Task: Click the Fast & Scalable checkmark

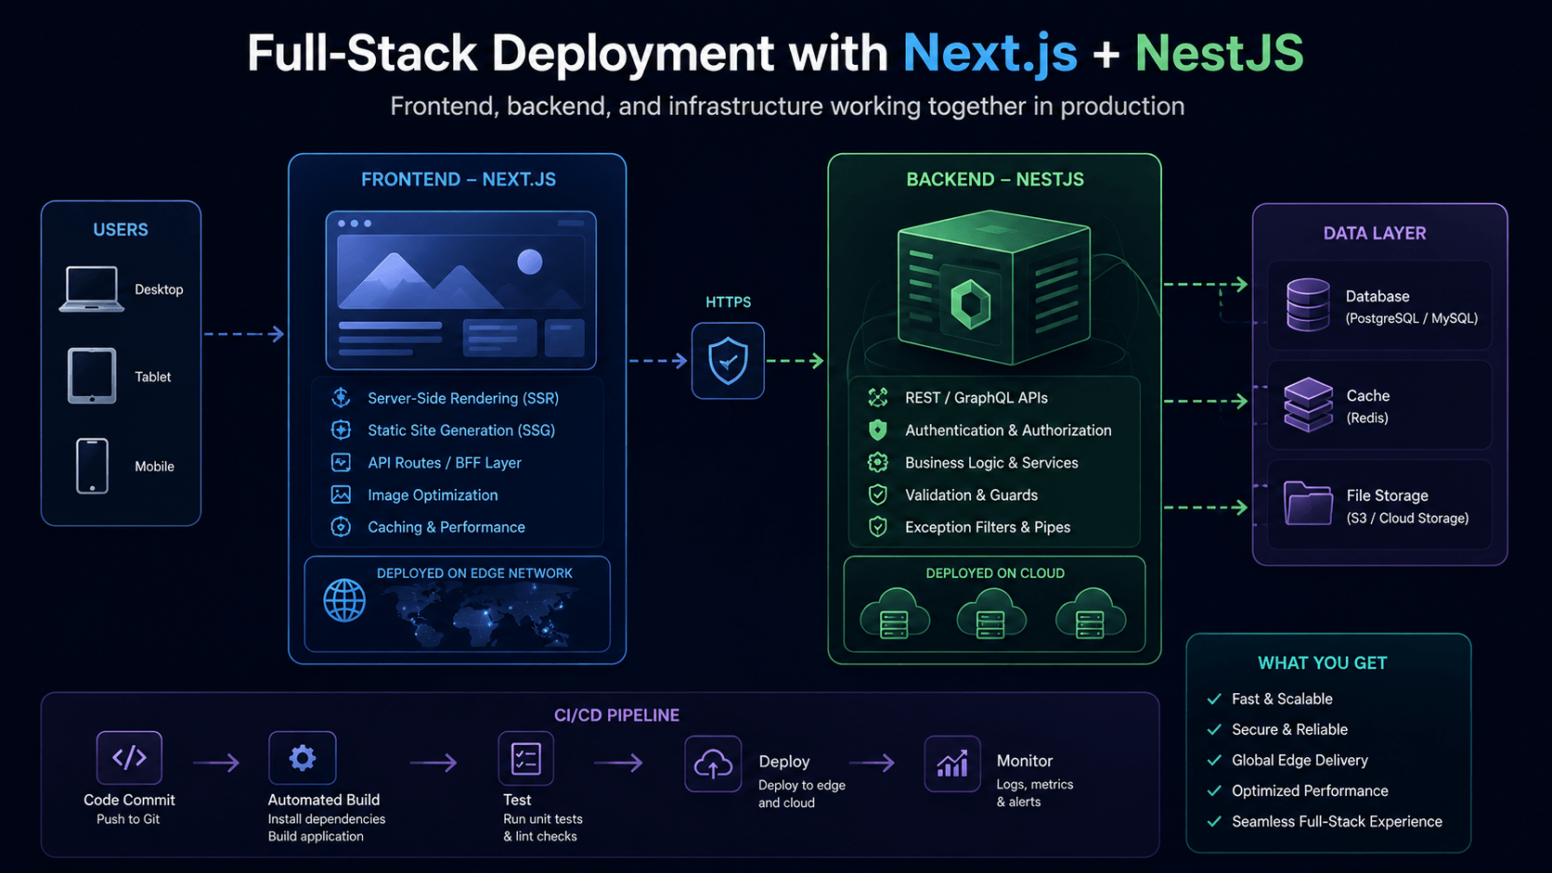Action: click(x=1213, y=699)
